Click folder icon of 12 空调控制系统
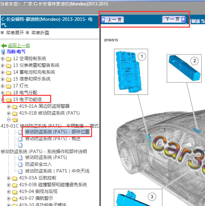This screenshot has width=205, height=206. [9, 59]
